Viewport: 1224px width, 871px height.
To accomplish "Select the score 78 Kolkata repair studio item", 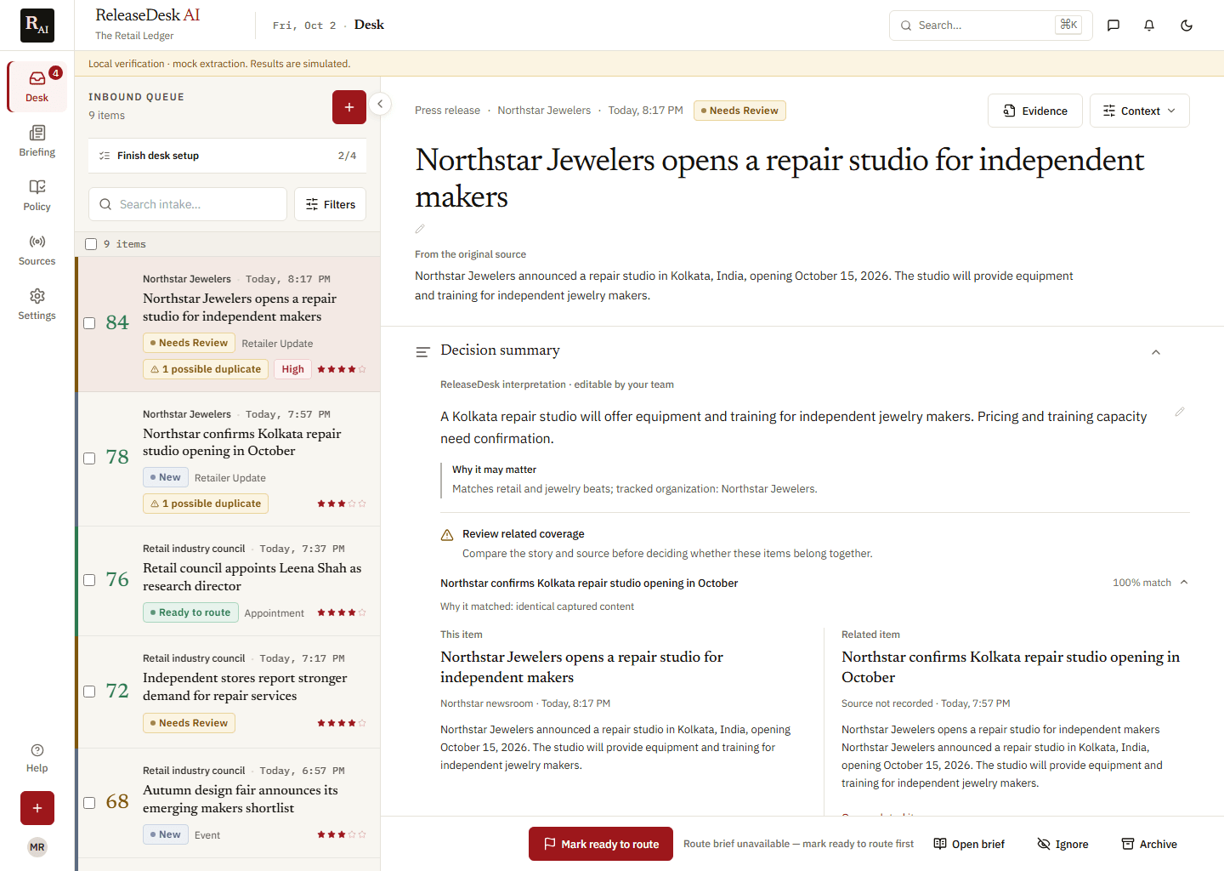I will (89, 458).
